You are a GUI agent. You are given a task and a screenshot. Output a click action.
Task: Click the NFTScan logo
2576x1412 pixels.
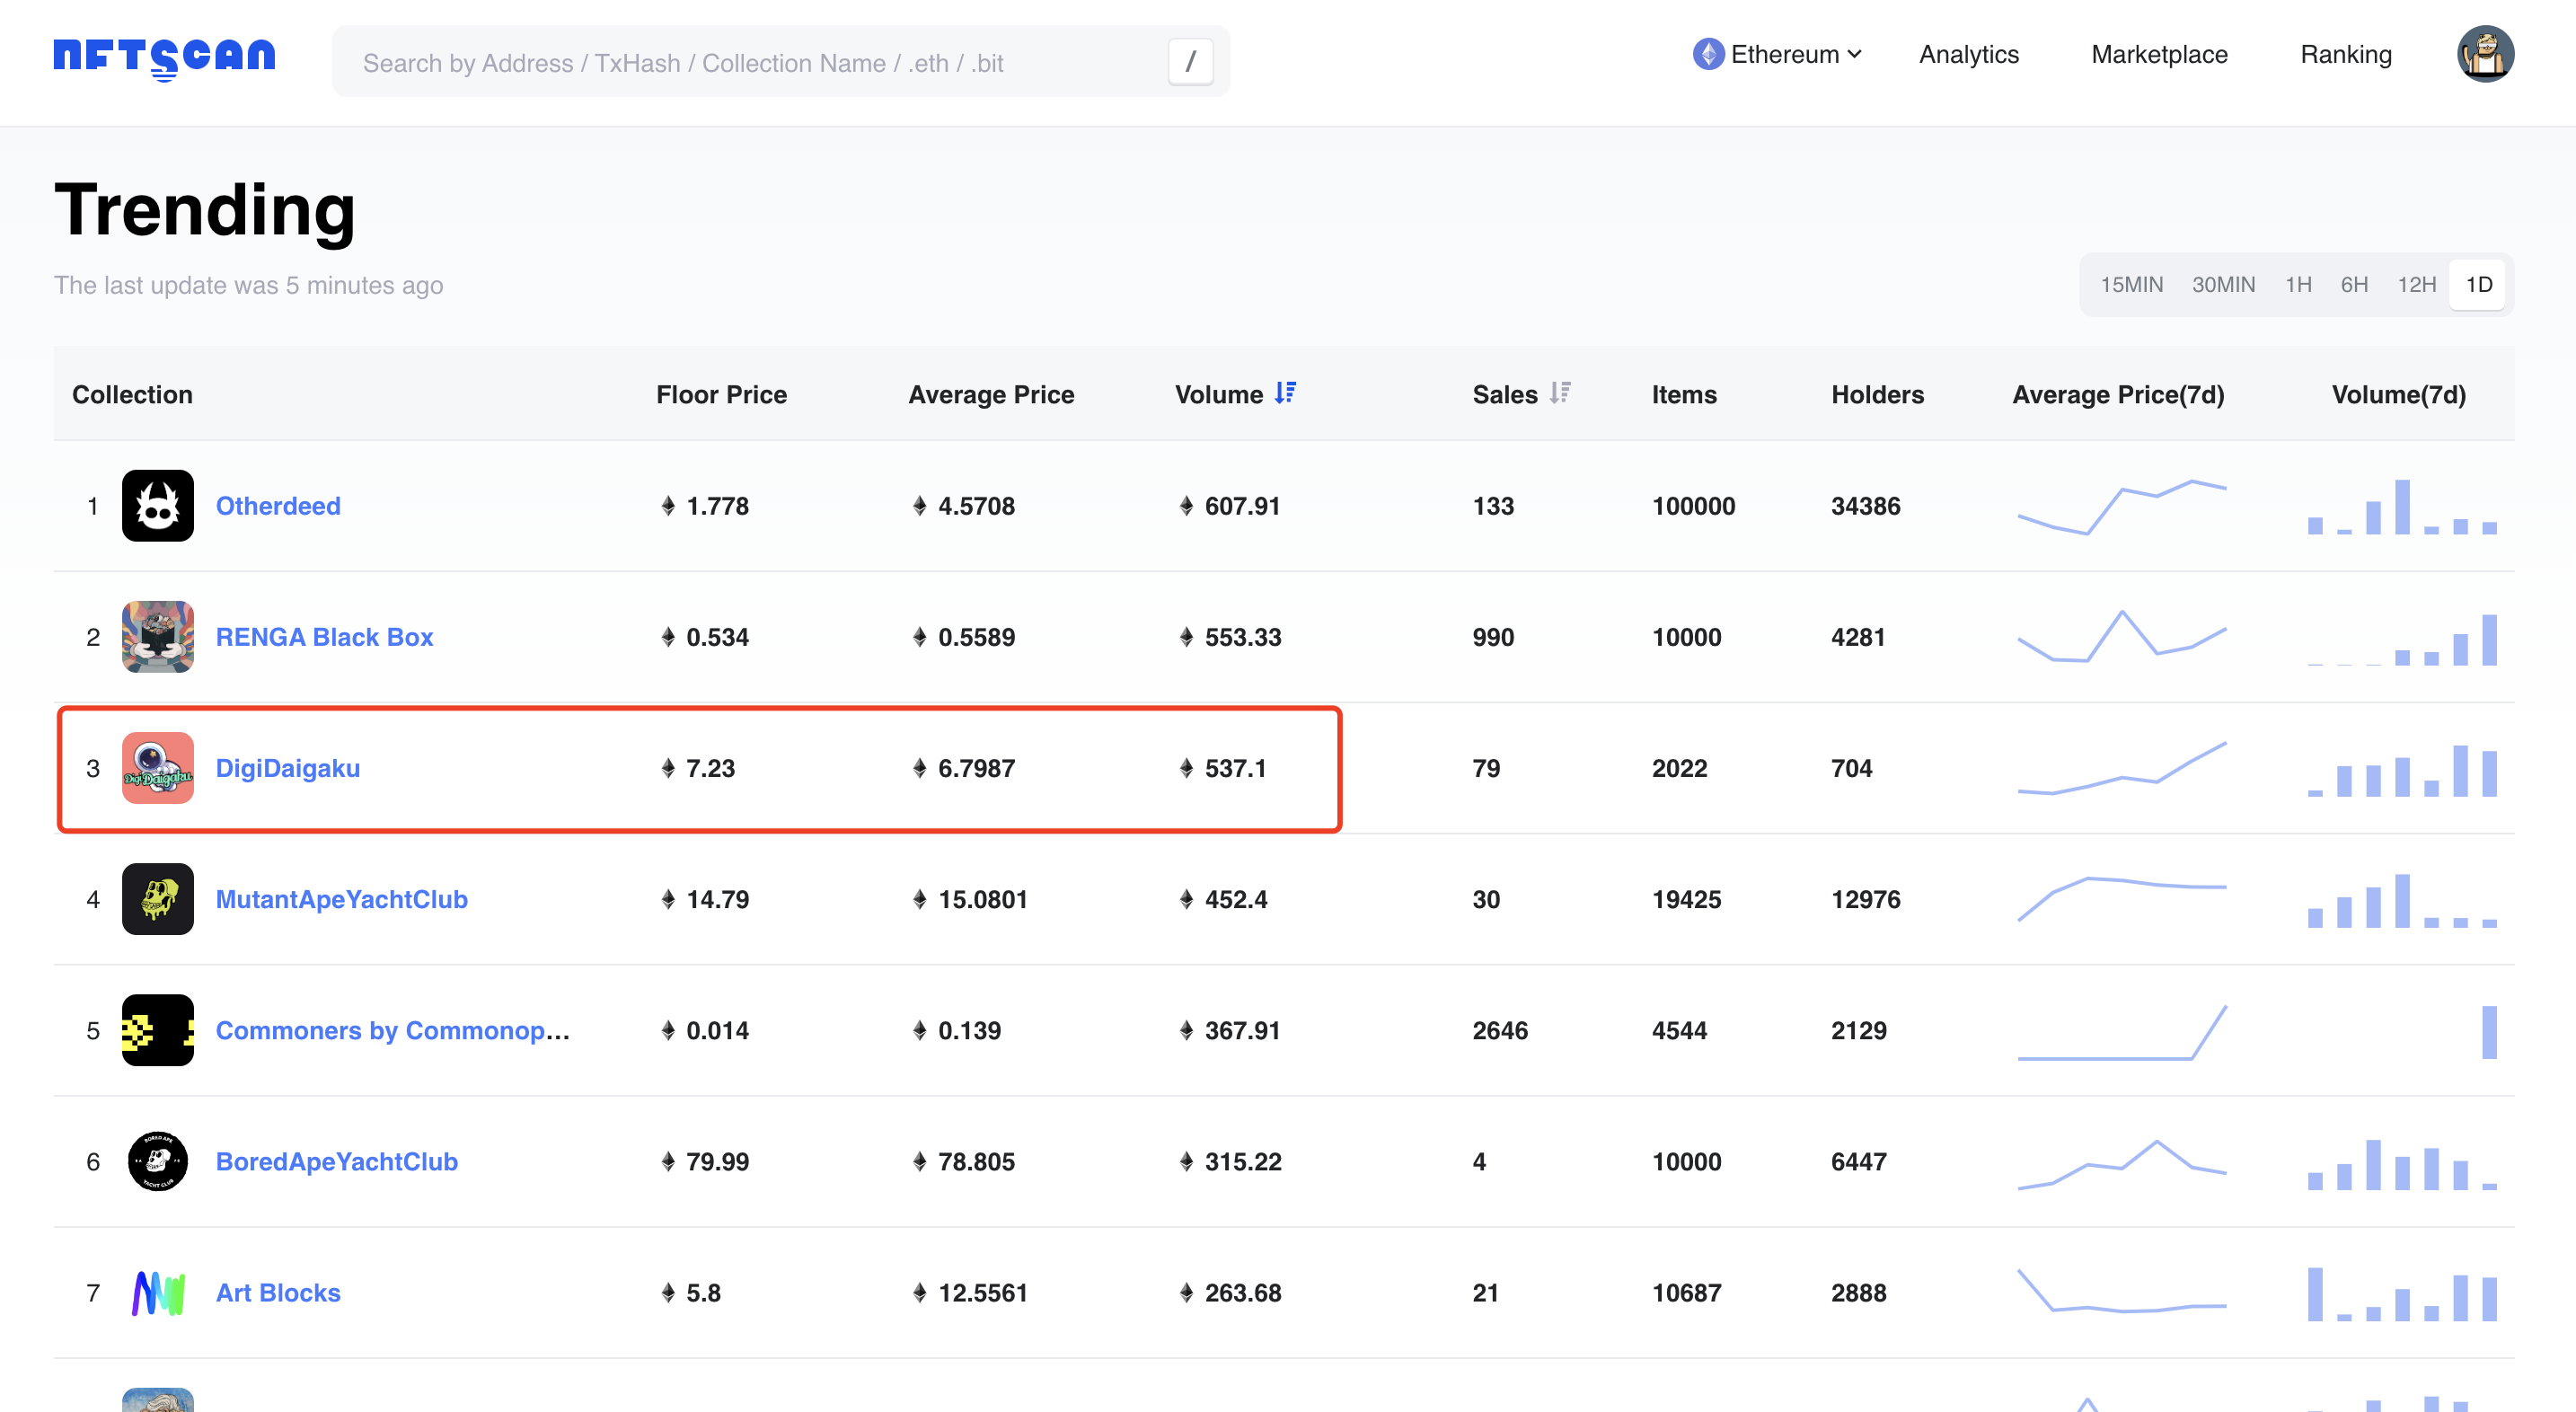(163, 57)
